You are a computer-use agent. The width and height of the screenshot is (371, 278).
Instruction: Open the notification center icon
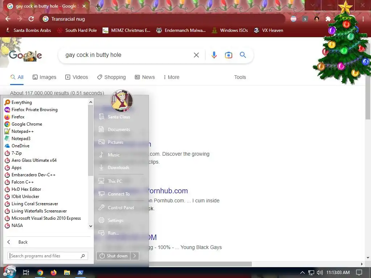tap(359, 273)
